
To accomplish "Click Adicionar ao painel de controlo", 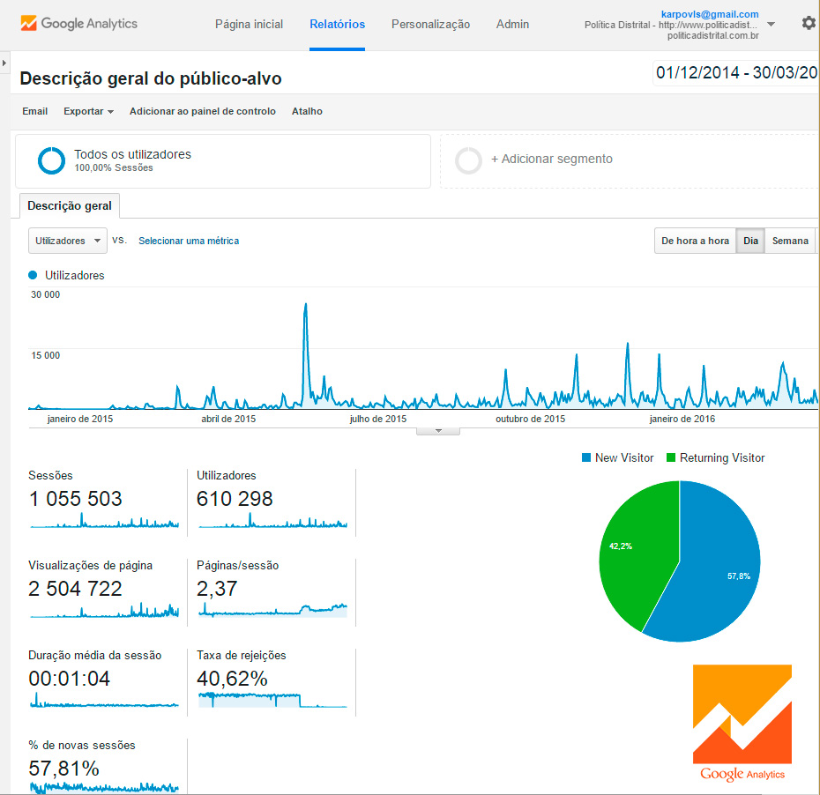I will coord(202,112).
